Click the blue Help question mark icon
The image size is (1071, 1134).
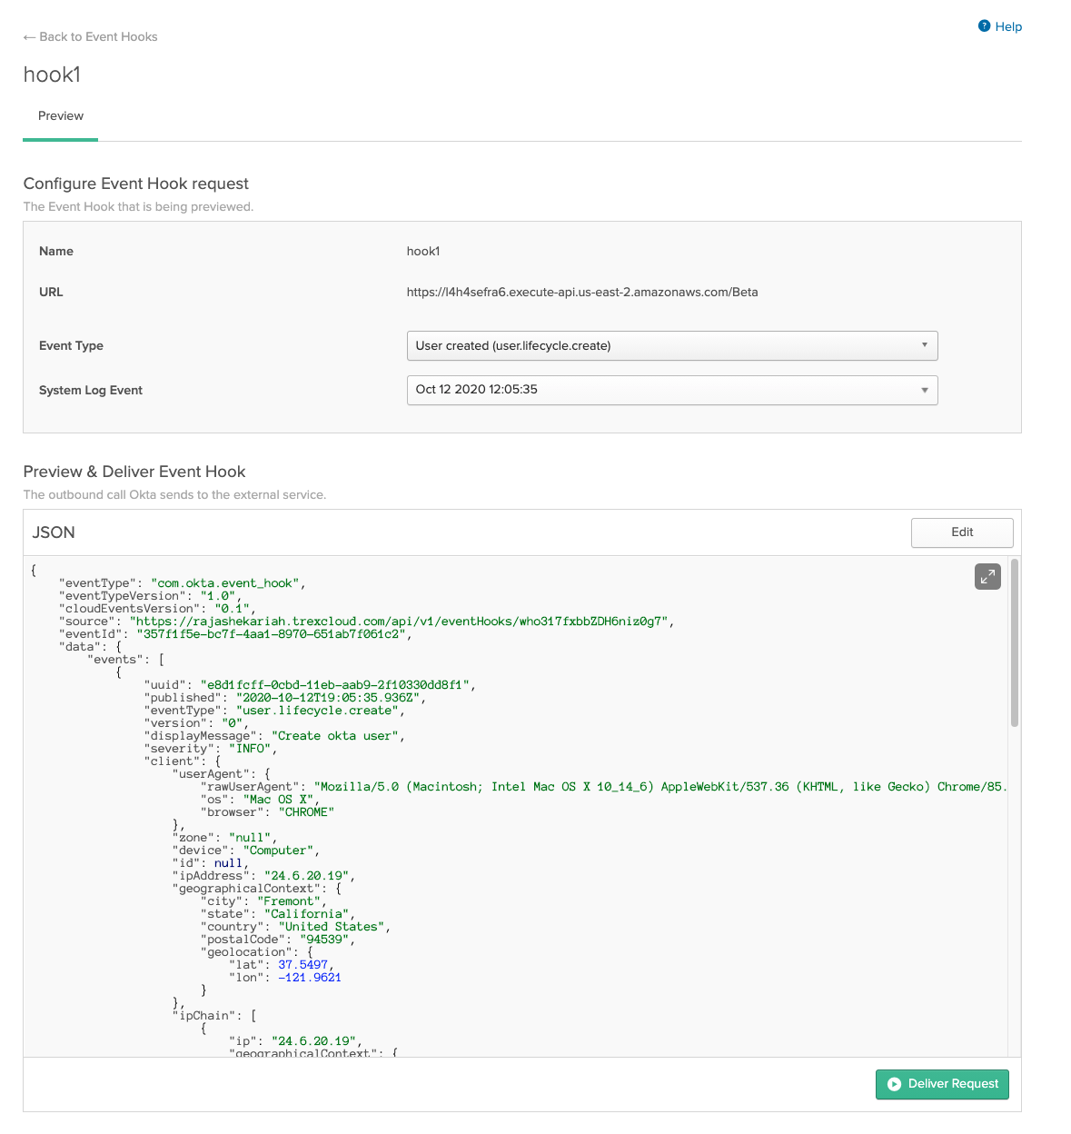[x=984, y=26]
